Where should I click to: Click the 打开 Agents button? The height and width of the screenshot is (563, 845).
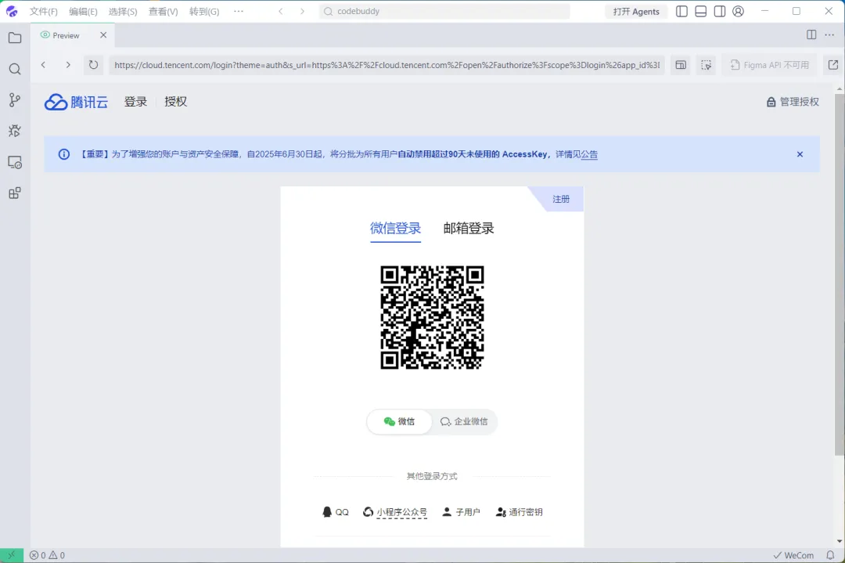coord(636,11)
